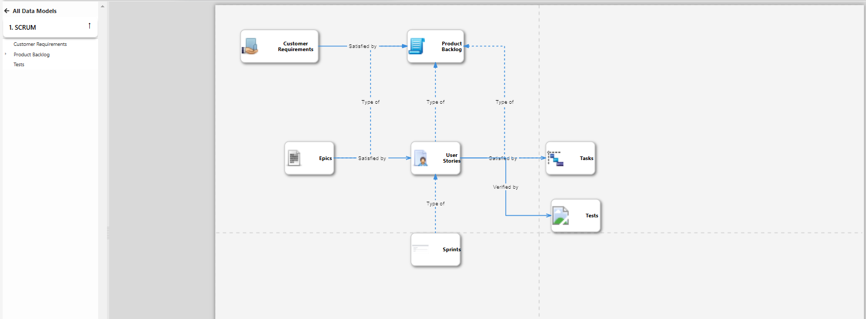Click the Product Backlog scroll icon

(417, 46)
